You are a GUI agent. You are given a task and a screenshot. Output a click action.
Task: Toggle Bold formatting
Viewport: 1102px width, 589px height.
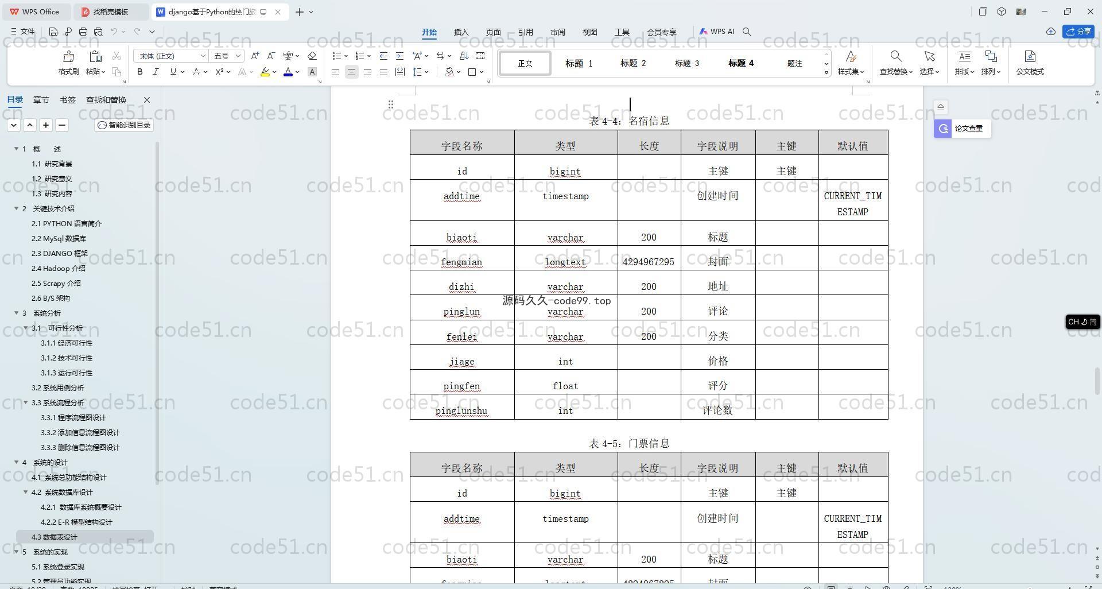[x=139, y=72]
